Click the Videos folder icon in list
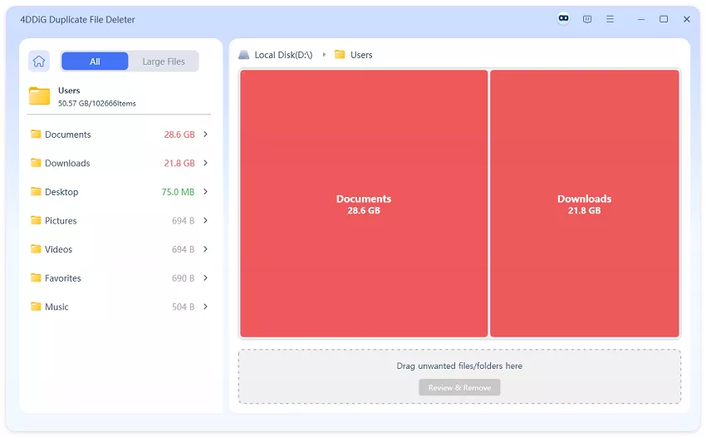 36,248
